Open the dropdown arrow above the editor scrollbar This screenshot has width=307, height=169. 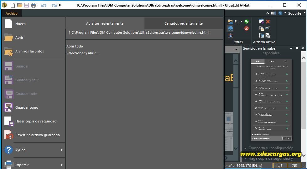point(236,49)
